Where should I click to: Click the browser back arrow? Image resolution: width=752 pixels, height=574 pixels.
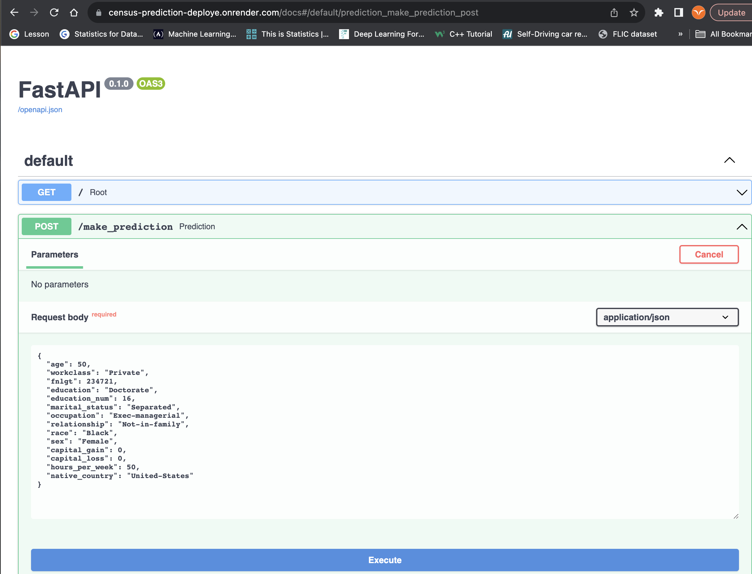coord(14,13)
